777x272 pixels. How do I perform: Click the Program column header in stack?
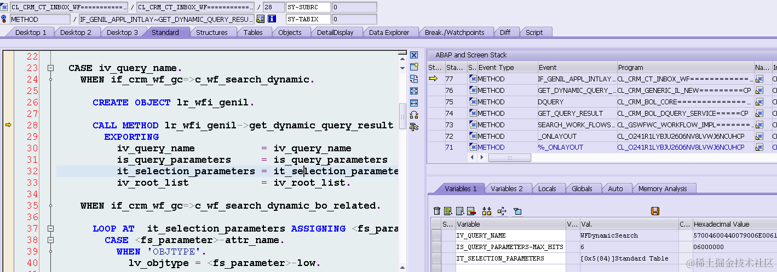click(685, 68)
